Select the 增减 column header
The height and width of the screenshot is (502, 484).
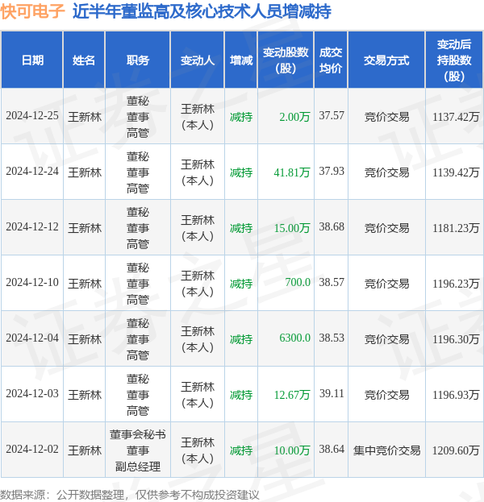point(241,60)
